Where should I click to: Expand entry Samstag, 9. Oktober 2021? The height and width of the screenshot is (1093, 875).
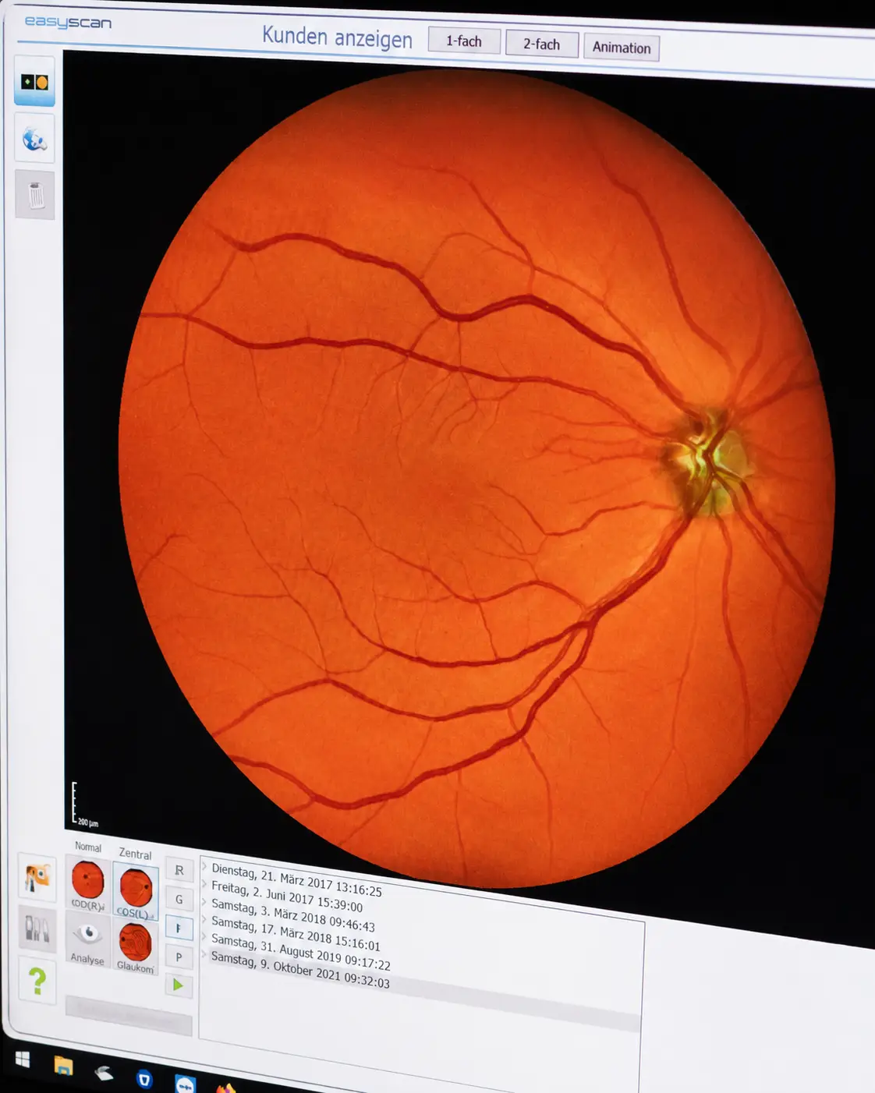click(204, 955)
